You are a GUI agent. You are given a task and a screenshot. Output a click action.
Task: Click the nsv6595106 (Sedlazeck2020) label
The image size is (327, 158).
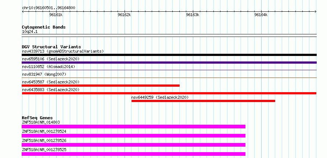pos(51,59)
